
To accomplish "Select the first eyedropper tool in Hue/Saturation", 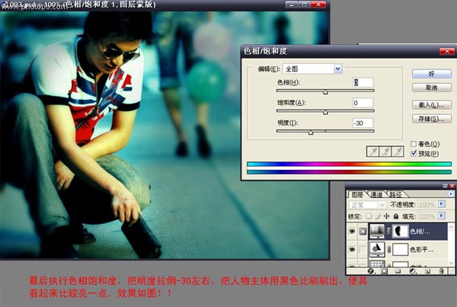I will [372, 151].
